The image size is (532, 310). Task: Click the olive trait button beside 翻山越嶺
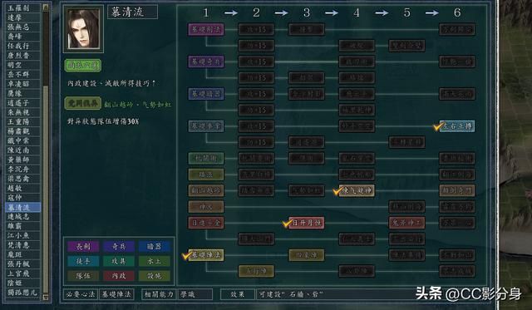tap(83, 103)
